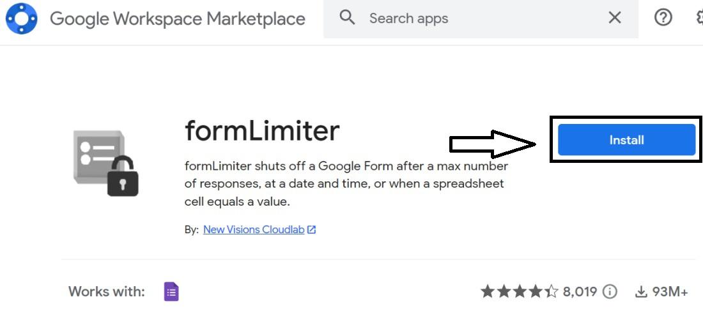Click the formLimiter description paragraph
The image size is (703, 320).
[x=346, y=184]
